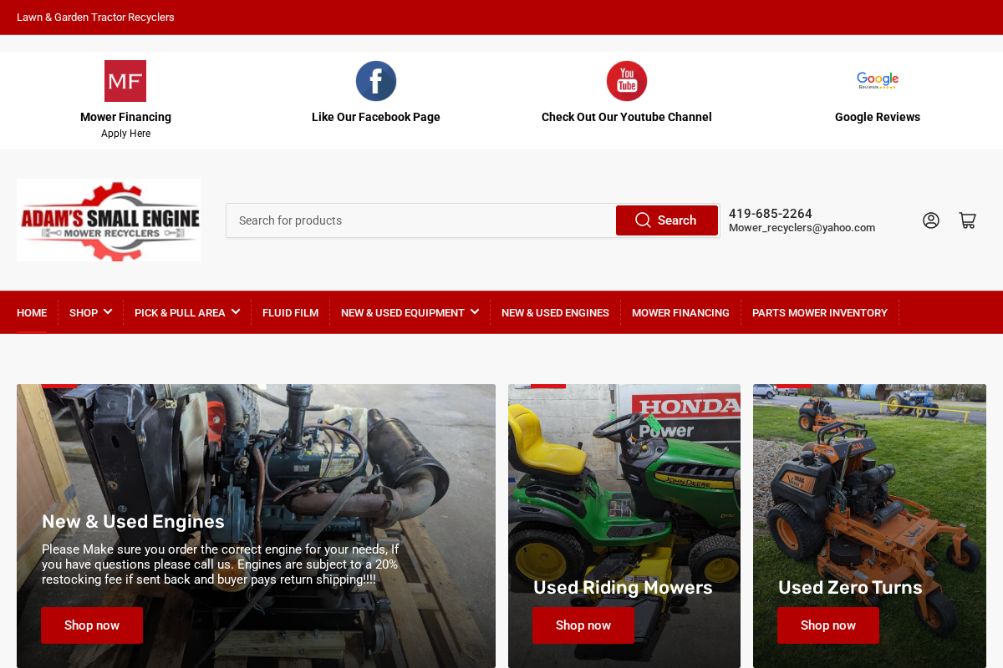
Task: Open the FLUID FILM page
Action: coord(290,312)
